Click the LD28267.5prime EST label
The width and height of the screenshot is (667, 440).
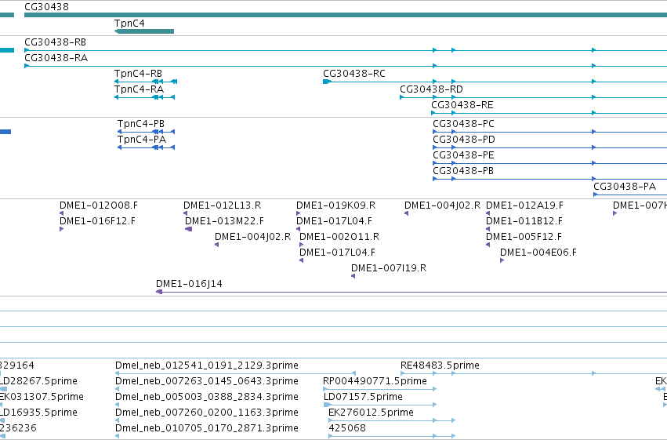[x=38, y=381]
